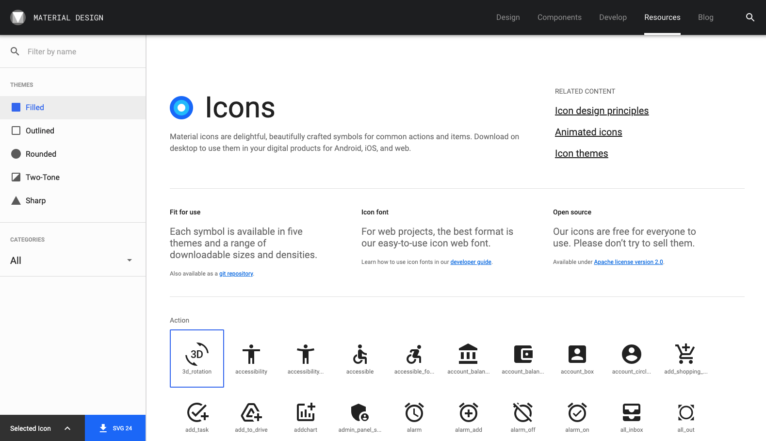This screenshot has height=441, width=766.
Task: Open the Design menu
Action: coord(508,17)
